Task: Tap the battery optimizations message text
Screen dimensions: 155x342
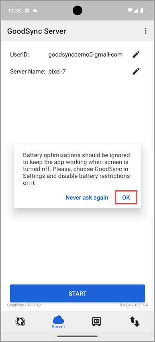Action: click(76, 169)
